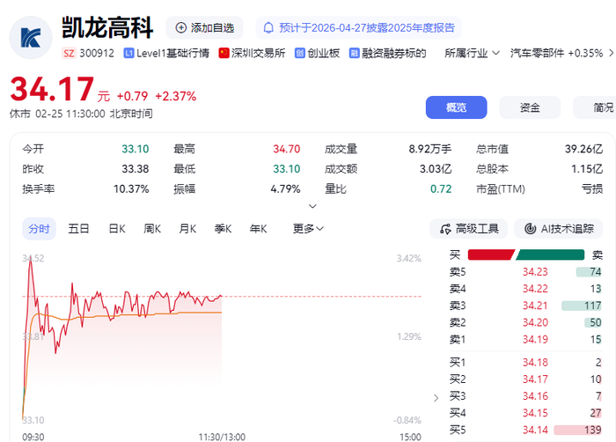Click the arrow left of order book
The width and height of the screenshot is (616, 442).
(436, 398)
